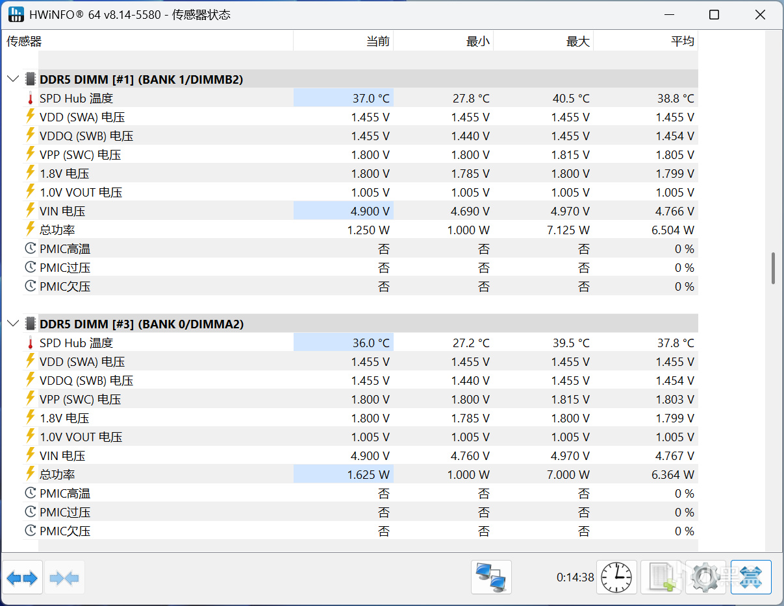Click lightning icon beside DIMM #1 VDDQ (SWB)
The width and height of the screenshot is (784, 606).
[30, 136]
